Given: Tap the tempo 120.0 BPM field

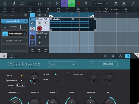Looking at the screenshot, I should (97, 4).
